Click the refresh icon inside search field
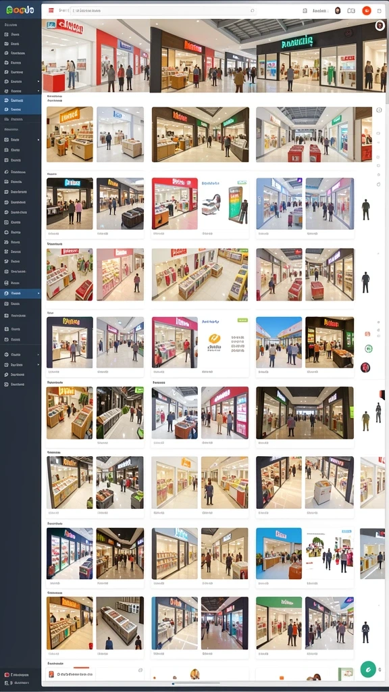 (x=253, y=11)
